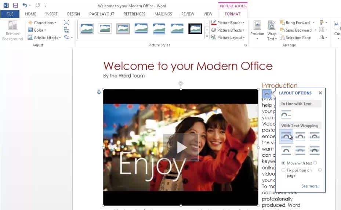Screen dimensions: 341x210
Task: Click the See more... link
Action: point(311,186)
